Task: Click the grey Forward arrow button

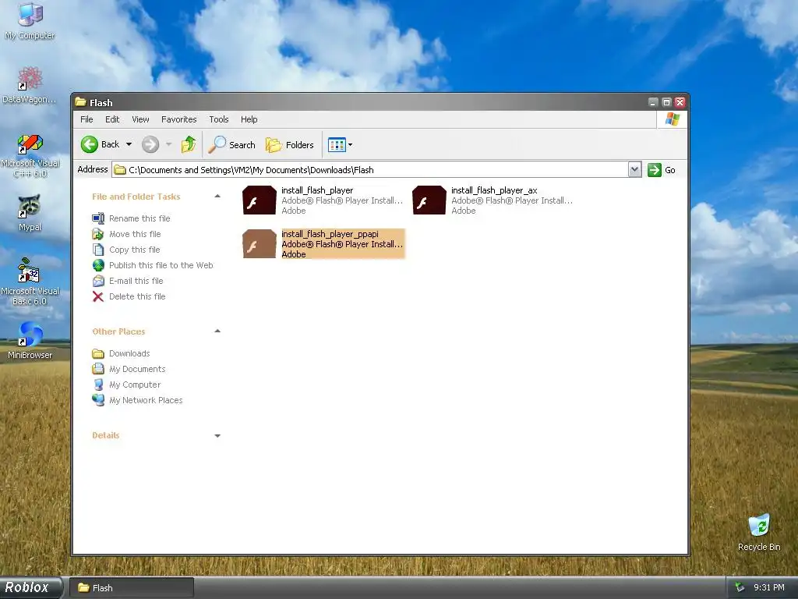Action: tap(150, 144)
